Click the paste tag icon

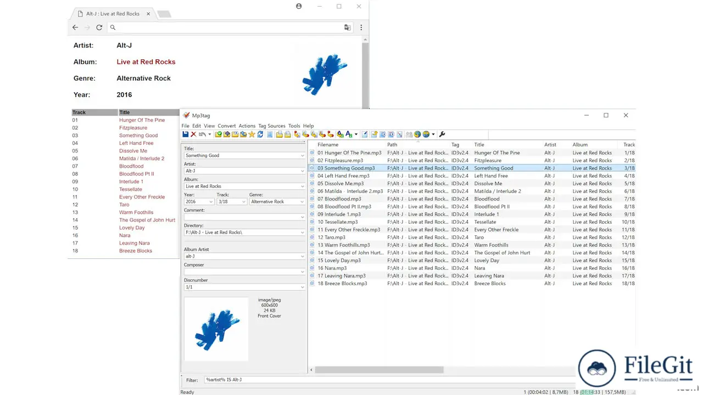pos(288,134)
